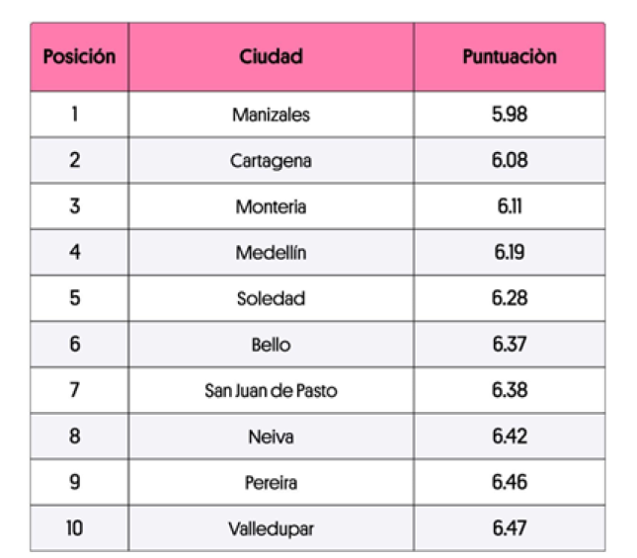The width and height of the screenshot is (637, 558).
Task: Click the 6.19 score value
Action: [509, 253]
